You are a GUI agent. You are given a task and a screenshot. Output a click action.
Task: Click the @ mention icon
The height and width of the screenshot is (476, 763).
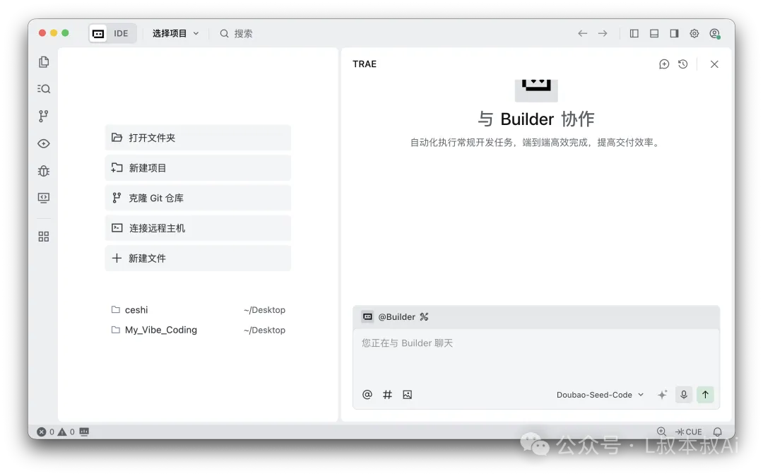click(x=367, y=395)
